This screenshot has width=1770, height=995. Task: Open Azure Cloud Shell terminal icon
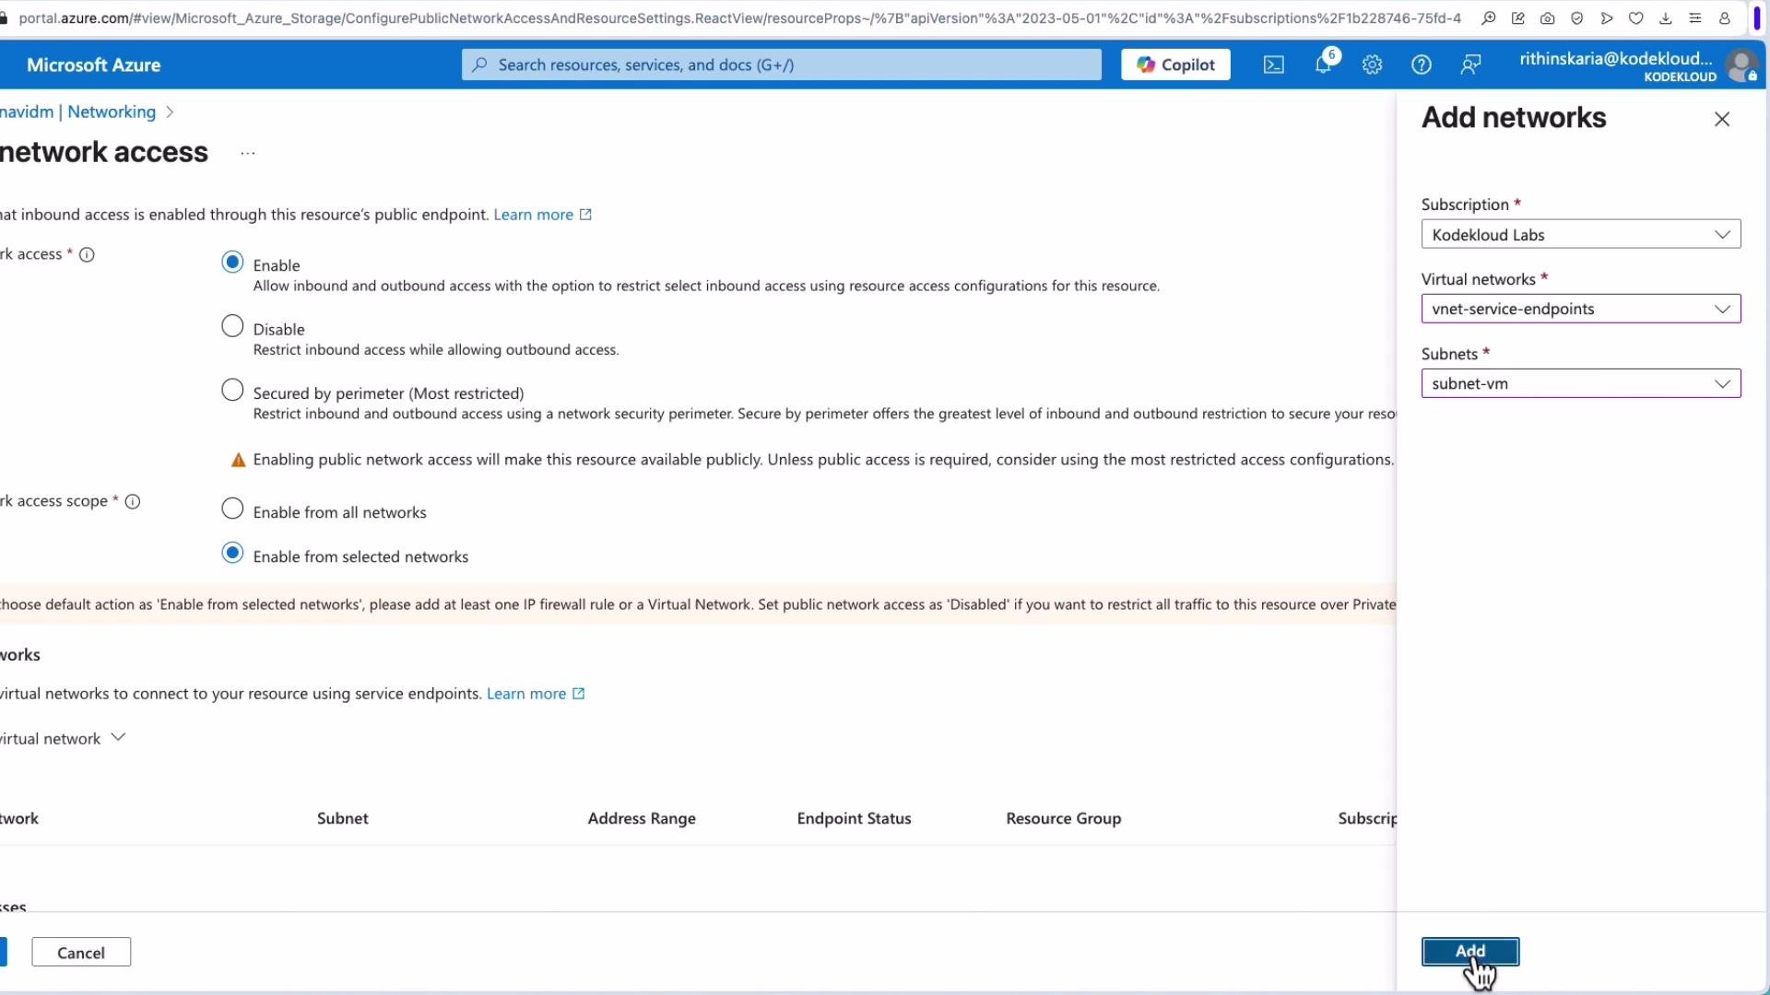coord(1273,64)
